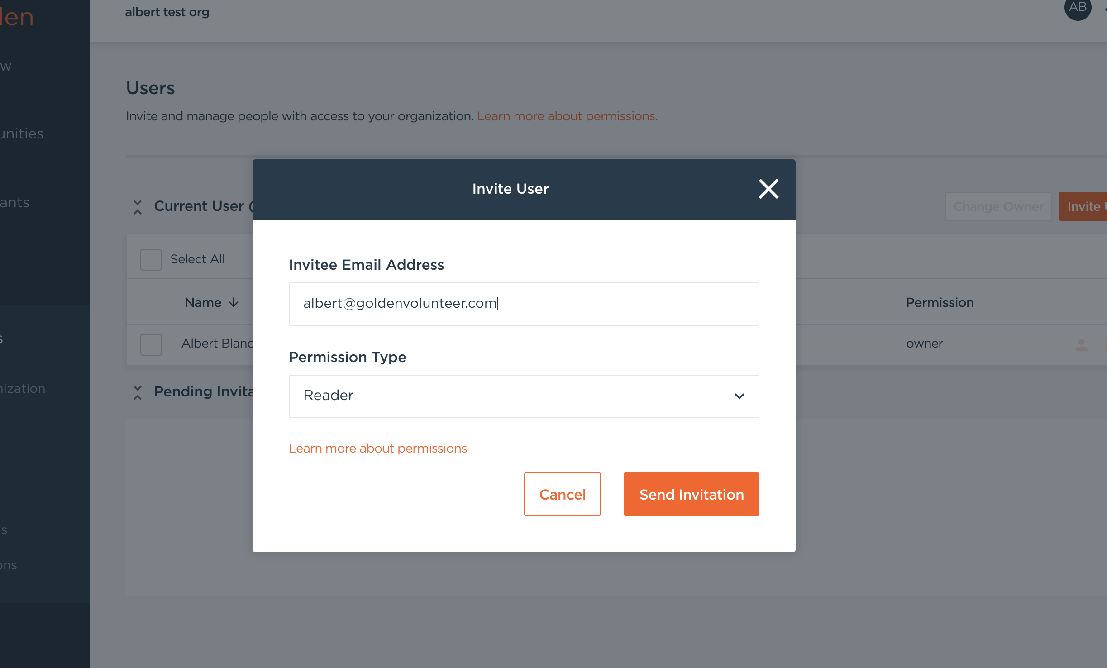Click the Change Owner button
The image size is (1107, 668).
pos(998,207)
